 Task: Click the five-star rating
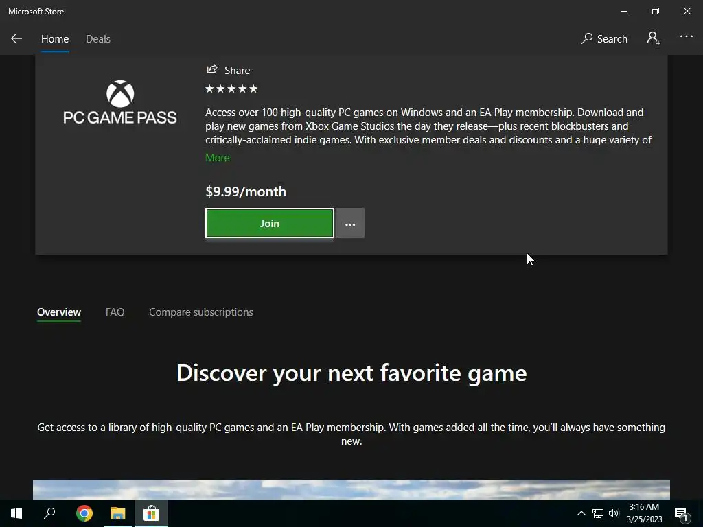(231, 89)
